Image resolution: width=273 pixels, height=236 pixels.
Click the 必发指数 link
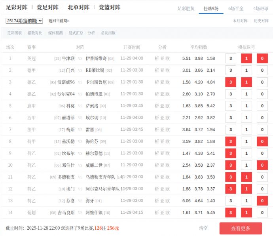coord(108,33)
